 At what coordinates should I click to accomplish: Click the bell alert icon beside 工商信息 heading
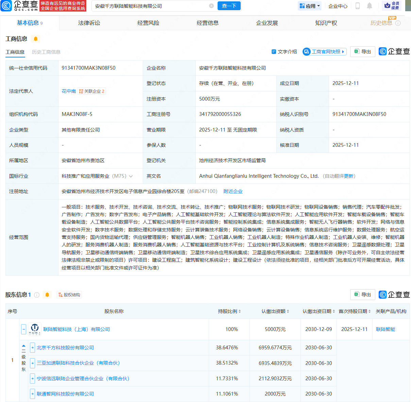(x=35, y=39)
